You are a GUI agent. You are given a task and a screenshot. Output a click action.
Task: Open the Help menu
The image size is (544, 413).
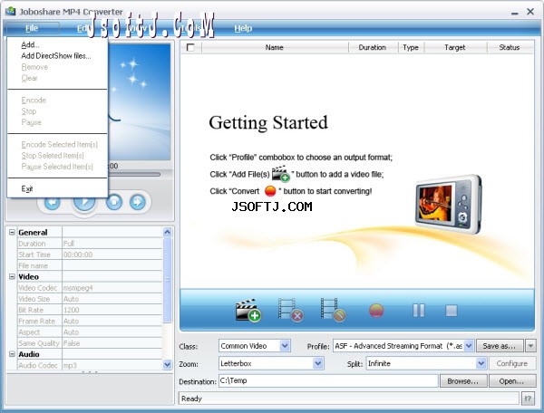tap(243, 28)
